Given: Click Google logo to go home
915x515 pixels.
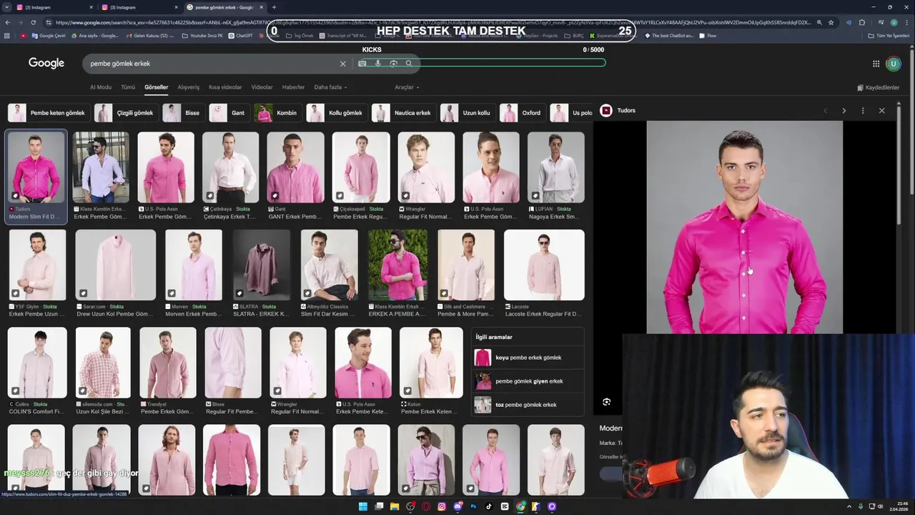Looking at the screenshot, I should pos(46,64).
